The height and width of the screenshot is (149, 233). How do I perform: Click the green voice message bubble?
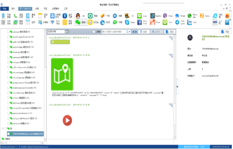click(60, 42)
